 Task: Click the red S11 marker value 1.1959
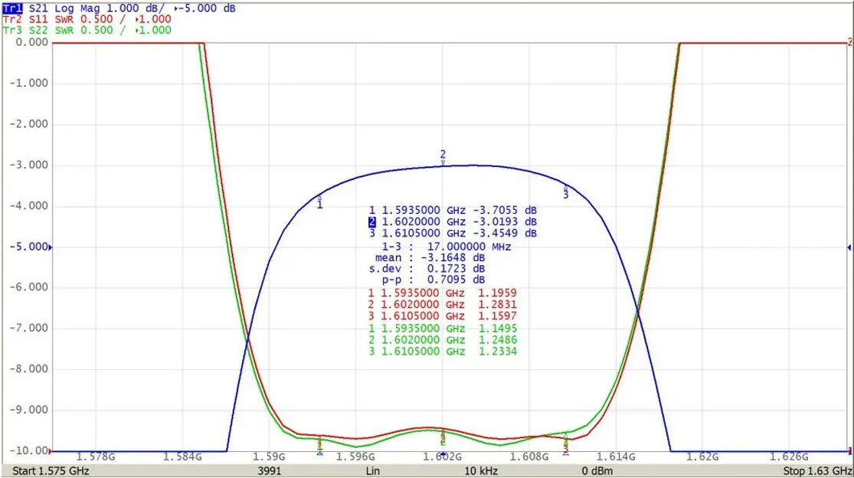(x=497, y=293)
